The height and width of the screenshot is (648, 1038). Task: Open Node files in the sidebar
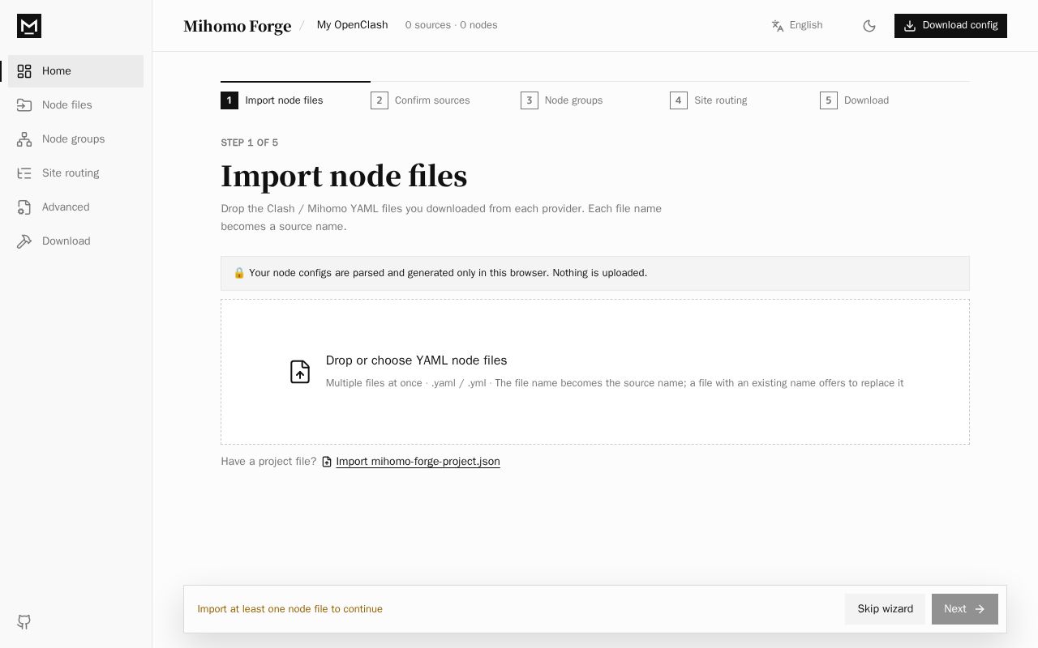point(75,105)
